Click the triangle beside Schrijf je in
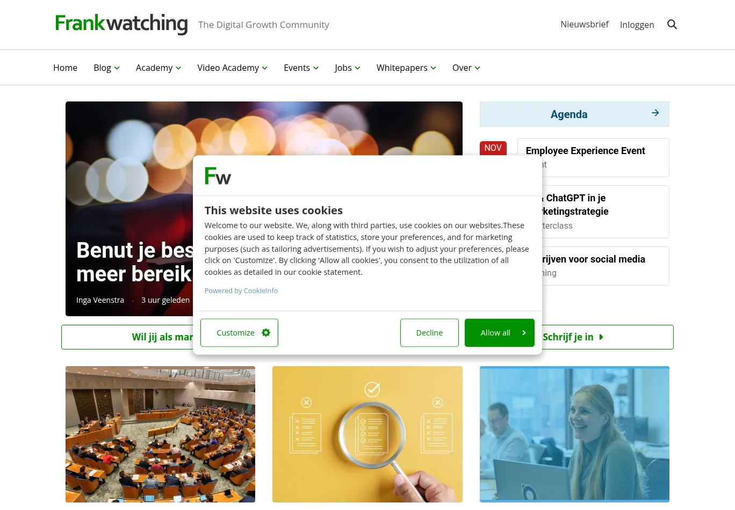735x510 pixels. click(x=601, y=337)
